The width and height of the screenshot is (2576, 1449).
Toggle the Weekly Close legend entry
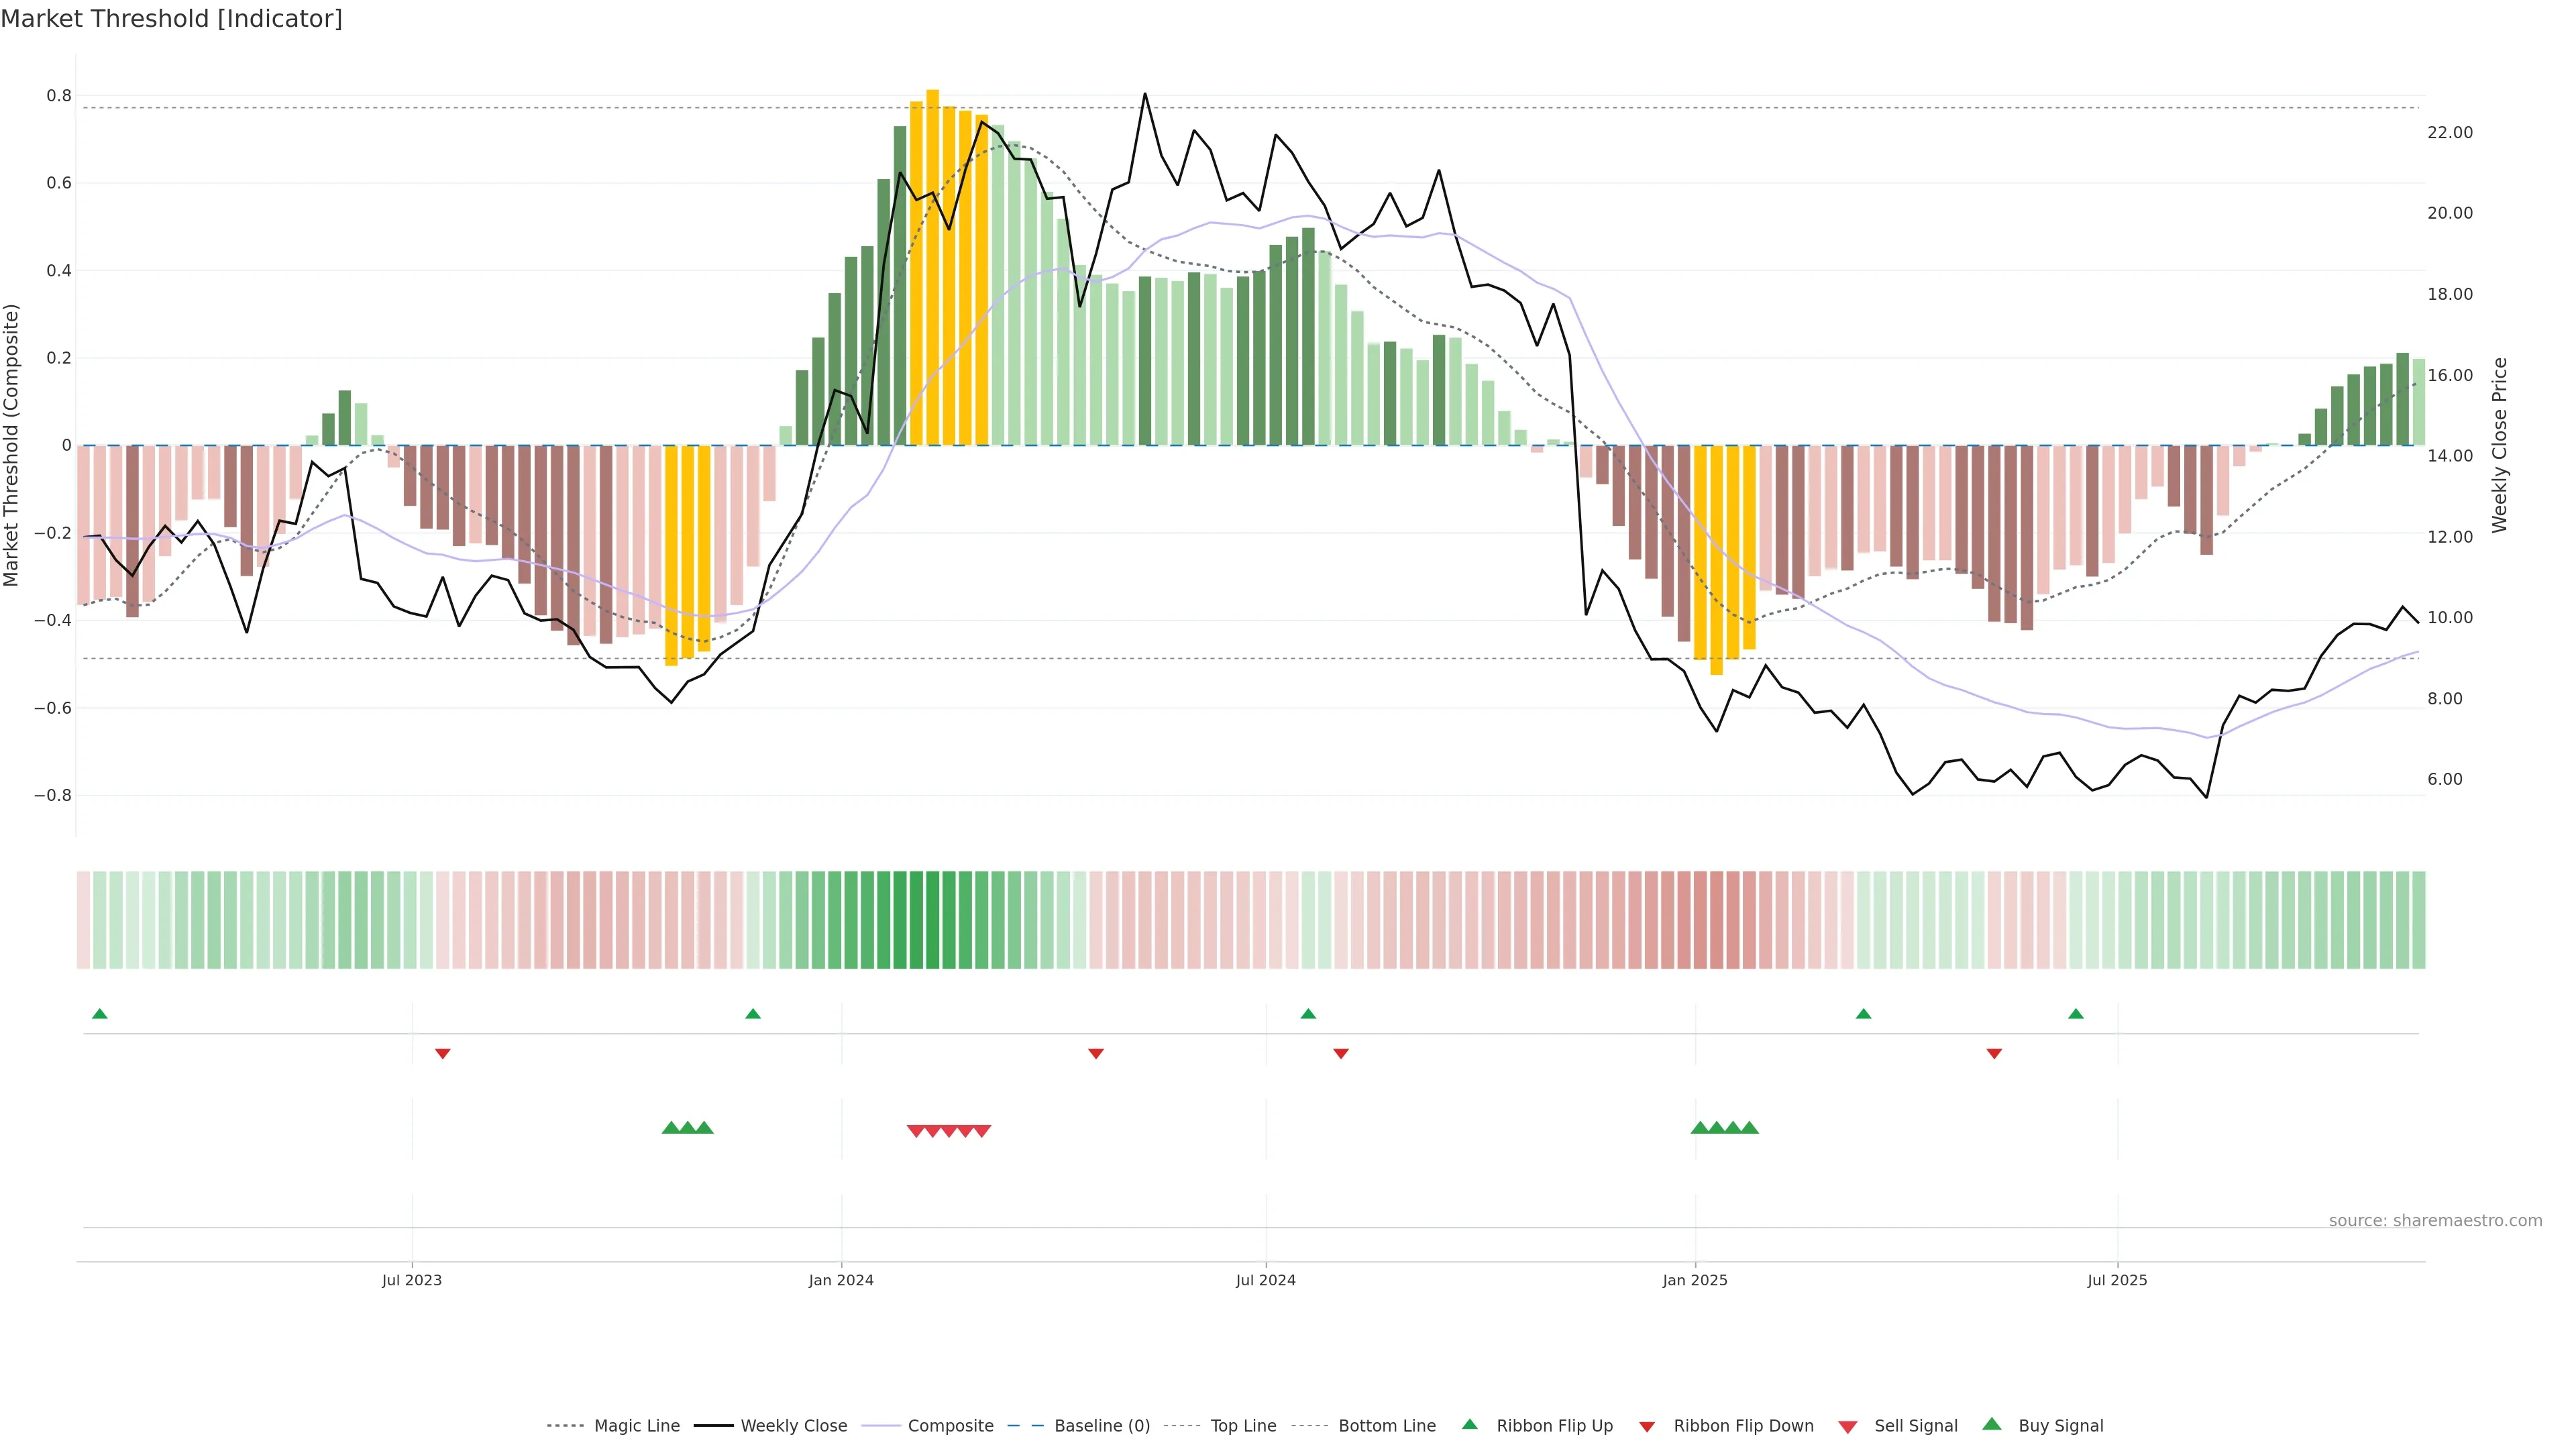(x=793, y=1426)
